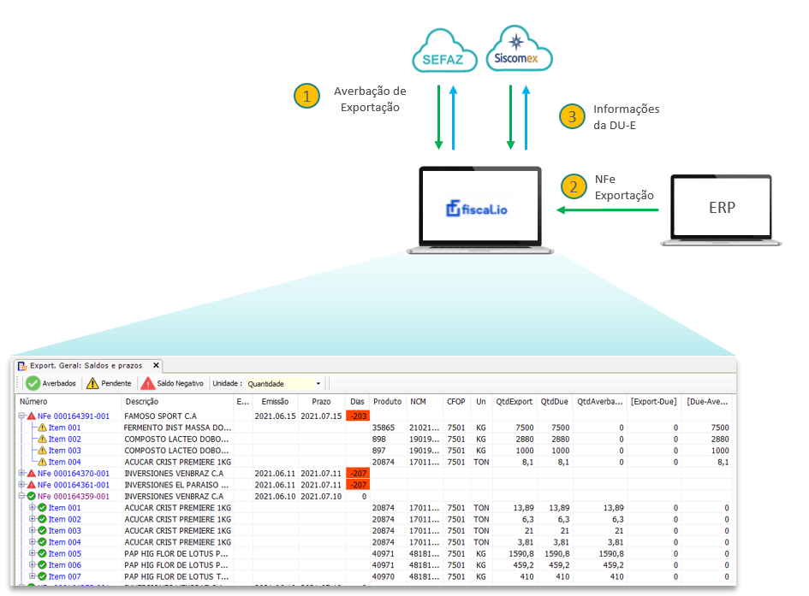Sort by the CFOP column header
809x596 pixels.
[x=456, y=401]
